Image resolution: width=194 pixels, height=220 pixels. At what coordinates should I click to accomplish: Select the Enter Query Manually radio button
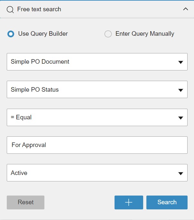click(108, 34)
